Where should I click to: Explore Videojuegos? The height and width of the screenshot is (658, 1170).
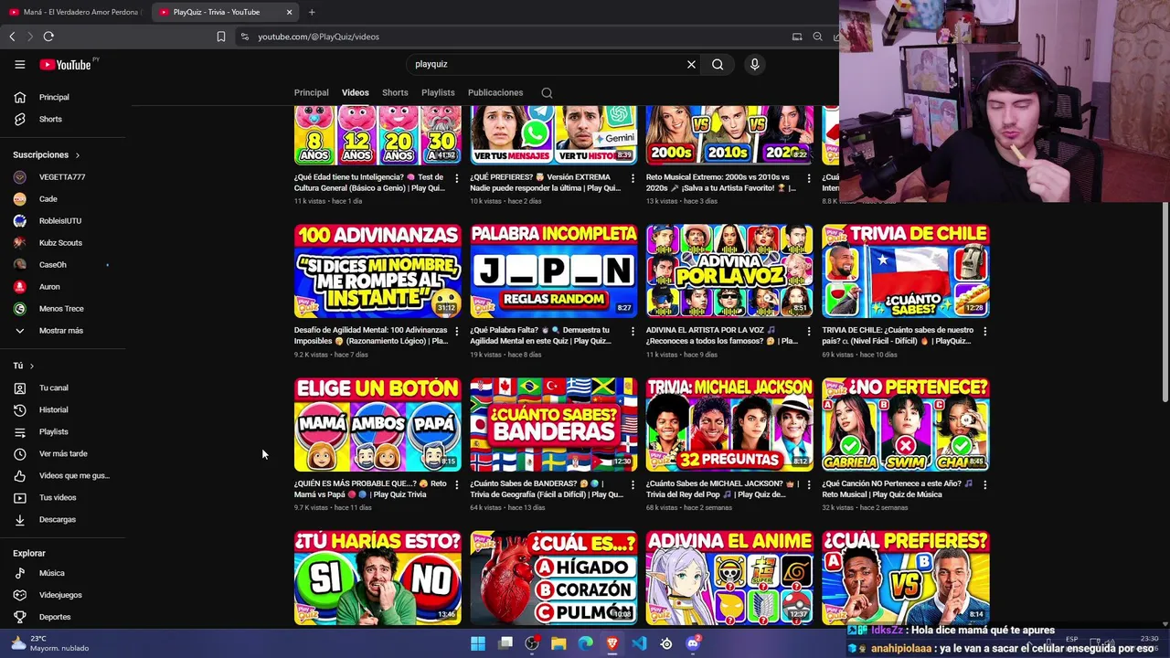(x=64, y=595)
